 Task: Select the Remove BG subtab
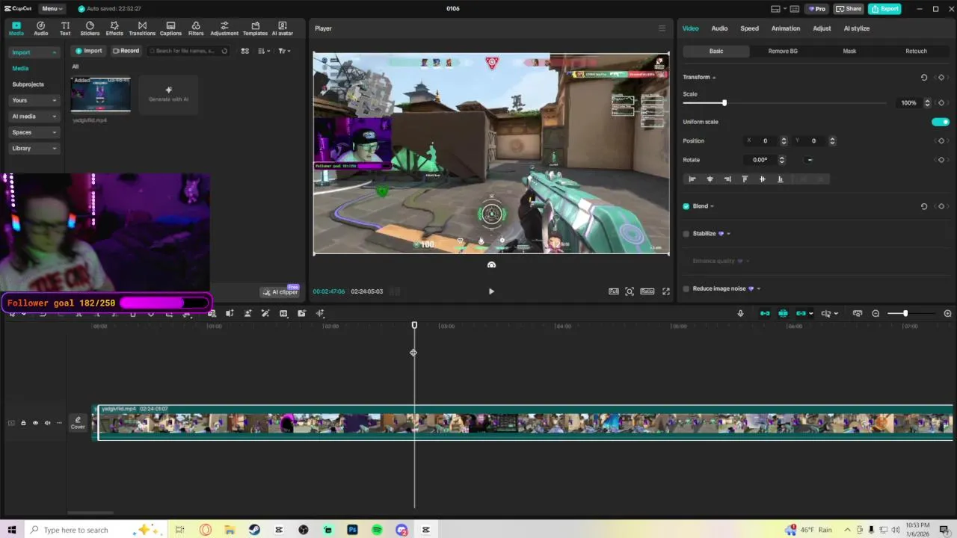point(783,51)
